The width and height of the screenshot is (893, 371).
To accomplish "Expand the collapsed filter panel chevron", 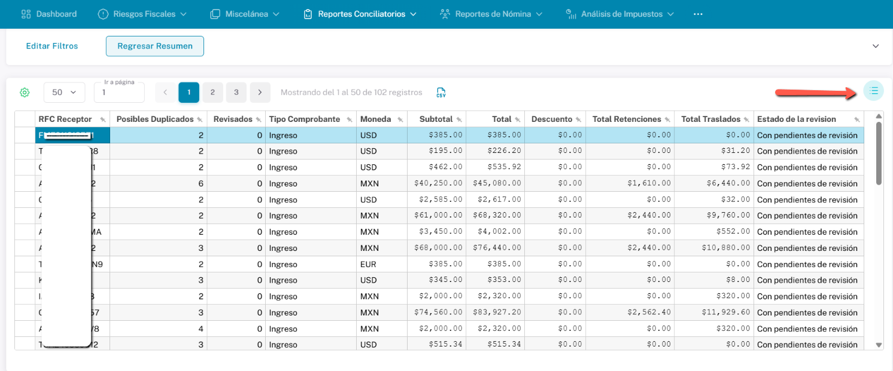I will (x=876, y=46).
